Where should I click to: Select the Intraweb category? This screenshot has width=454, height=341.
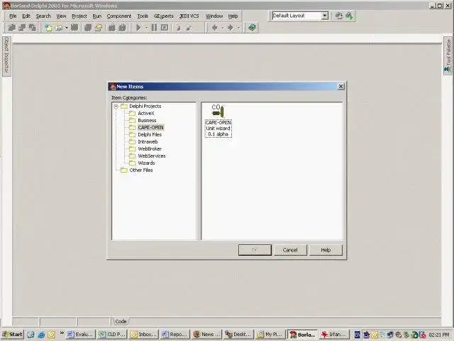(148, 142)
